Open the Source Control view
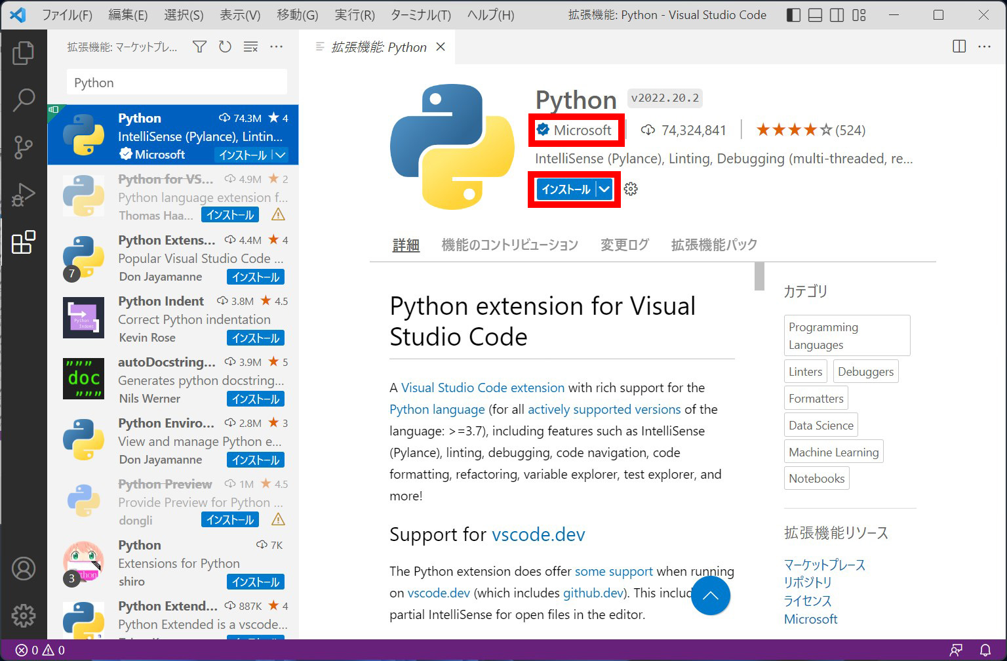The width and height of the screenshot is (1007, 661). (x=24, y=148)
